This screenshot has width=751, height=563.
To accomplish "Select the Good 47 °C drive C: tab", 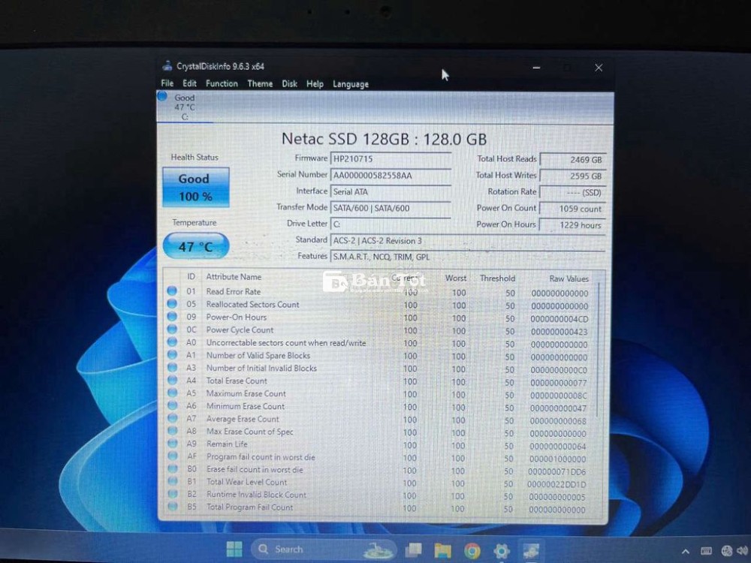I will click(185, 107).
